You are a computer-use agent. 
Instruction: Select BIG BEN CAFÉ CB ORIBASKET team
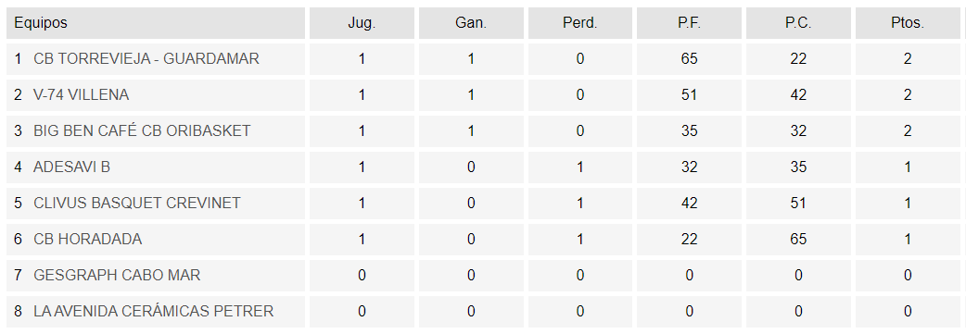click(143, 131)
